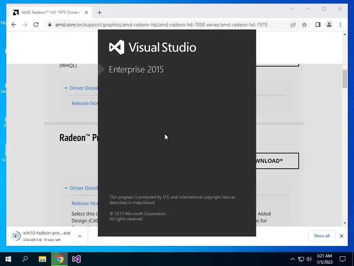Screen dimensions: 354x266
Task: Open Chrome profile avatar menu
Action: click(x=329, y=25)
